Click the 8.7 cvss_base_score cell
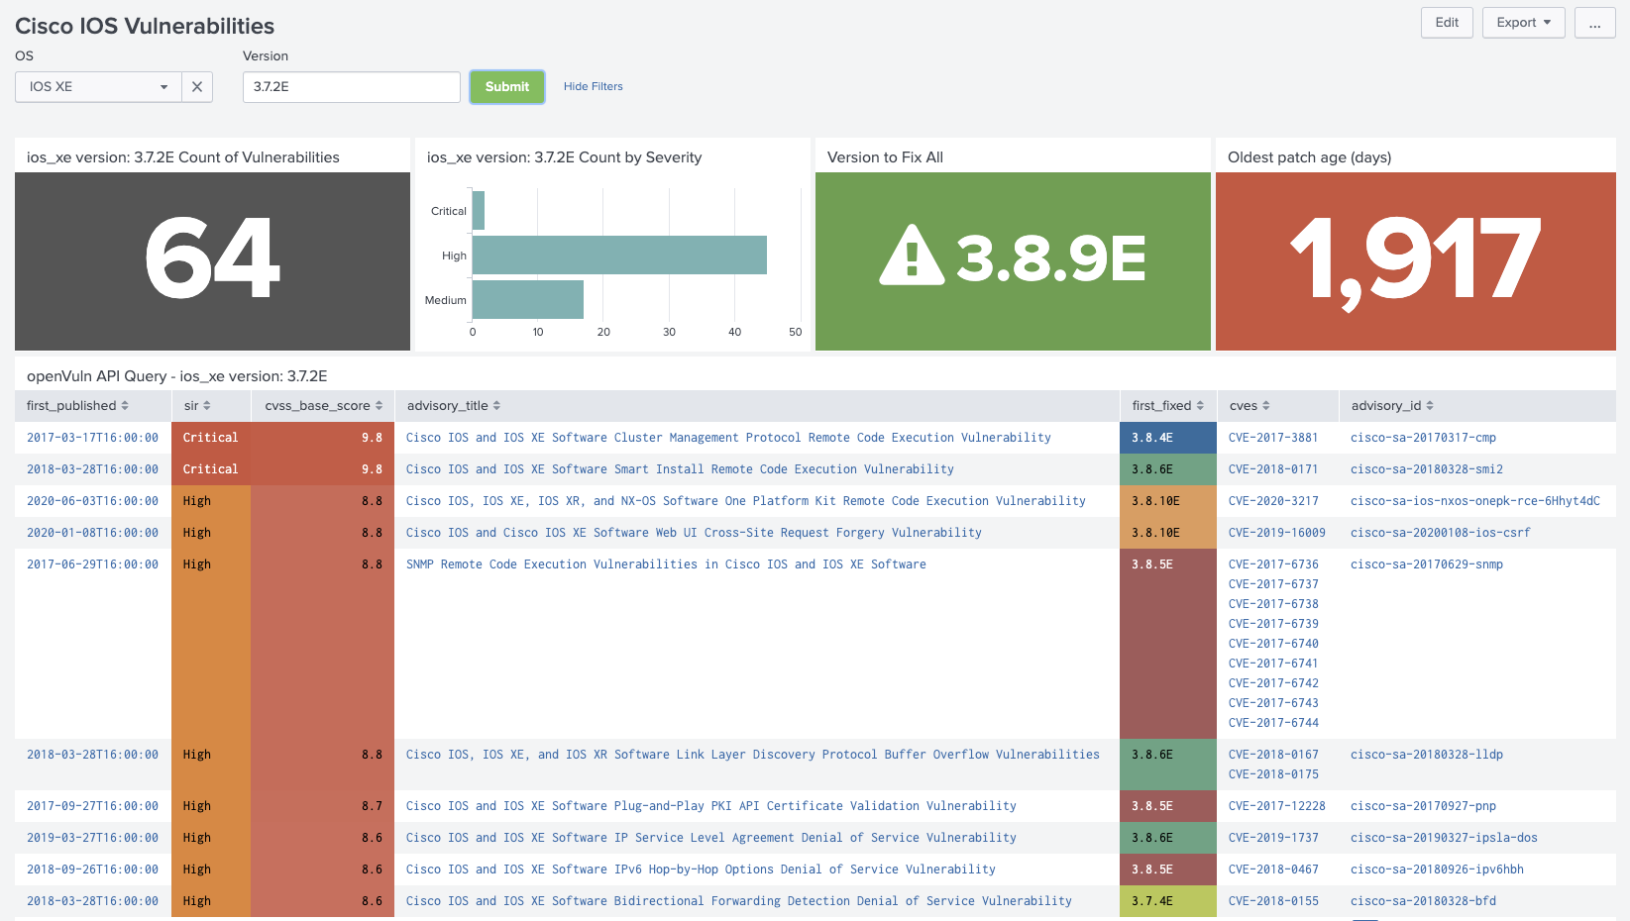 coord(322,806)
